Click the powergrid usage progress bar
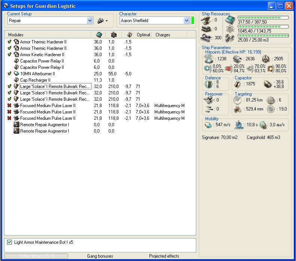The width and height of the screenshot is (296, 261). 263,27
